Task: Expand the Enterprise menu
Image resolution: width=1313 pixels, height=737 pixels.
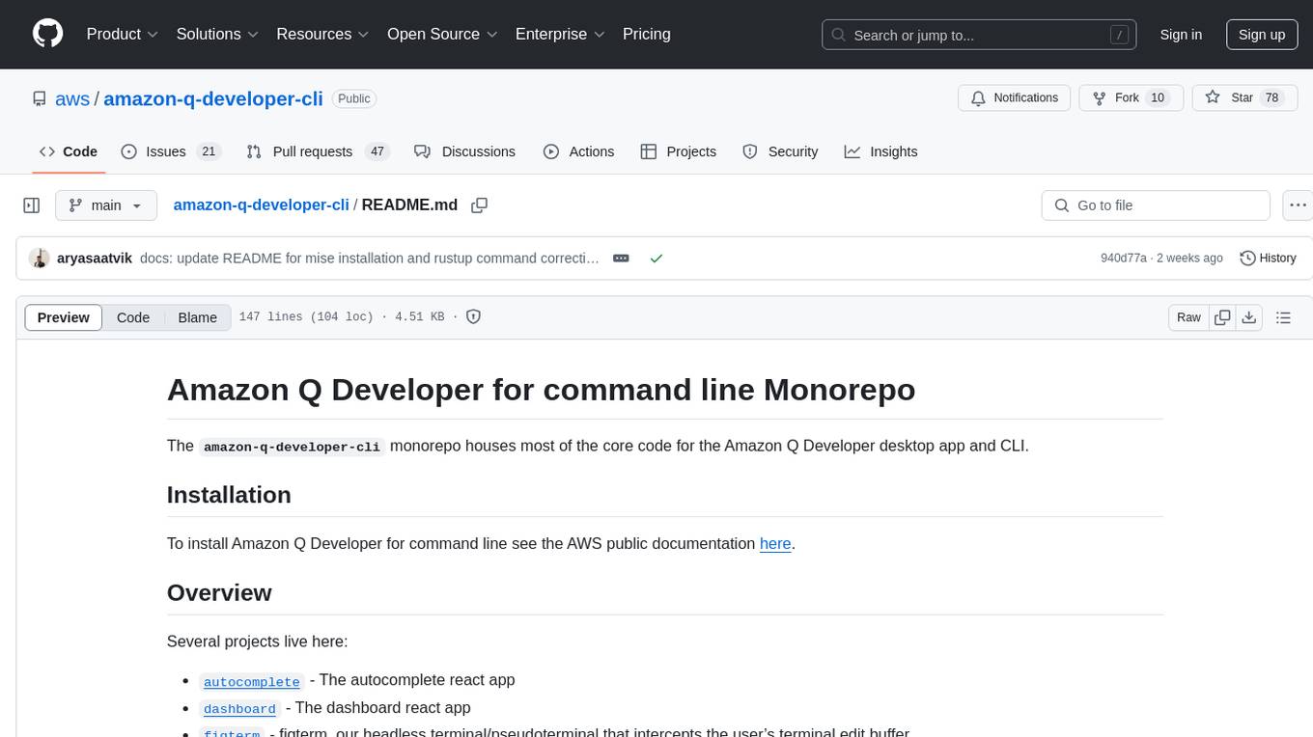Action: tap(560, 34)
